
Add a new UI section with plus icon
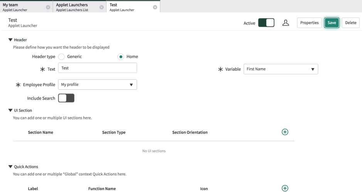[x=285, y=132]
